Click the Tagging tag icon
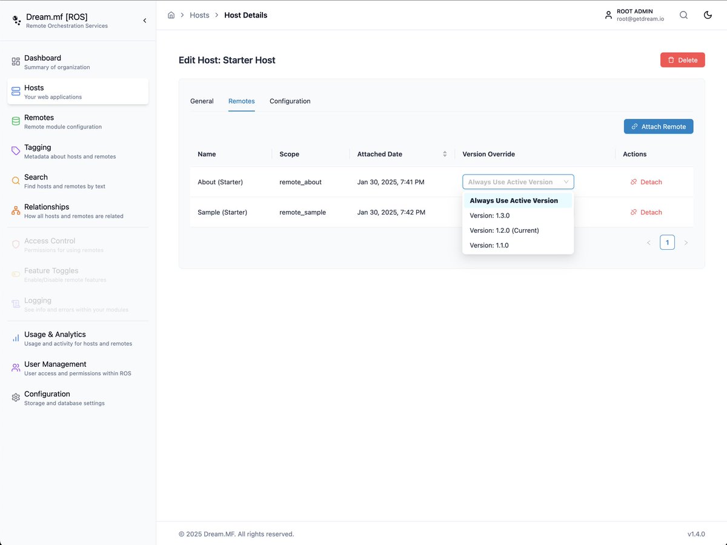This screenshot has width=727, height=545. pyautogui.click(x=16, y=151)
